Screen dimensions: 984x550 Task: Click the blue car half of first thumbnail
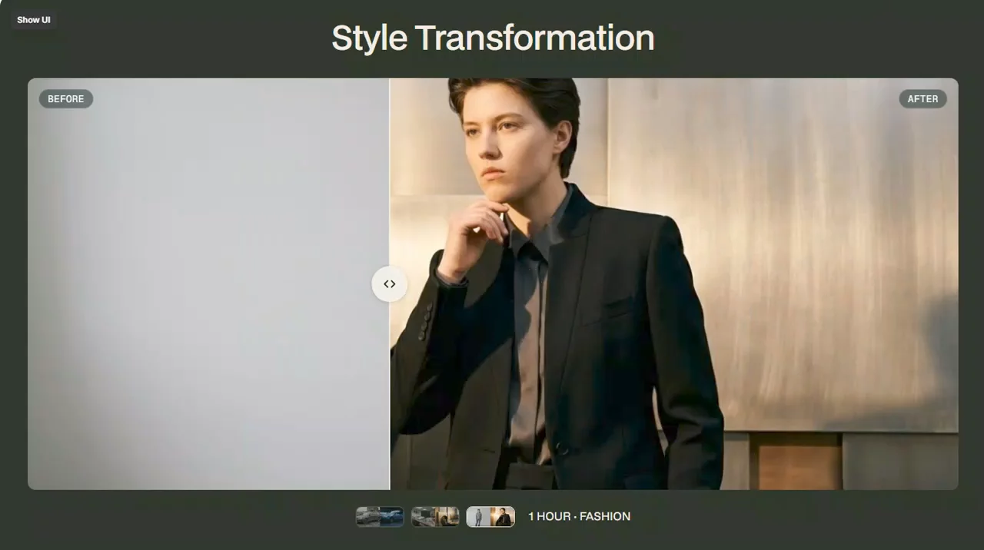[x=392, y=517]
